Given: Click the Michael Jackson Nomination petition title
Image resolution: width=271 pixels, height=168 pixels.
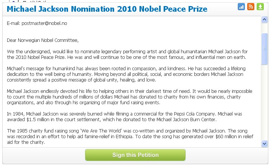Looking at the screenshot, I should [x=107, y=8].
